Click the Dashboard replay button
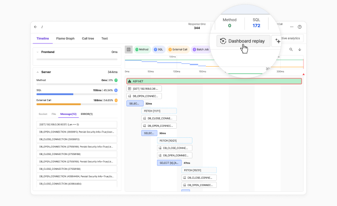This screenshot has height=206, width=337. pos(243,41)
